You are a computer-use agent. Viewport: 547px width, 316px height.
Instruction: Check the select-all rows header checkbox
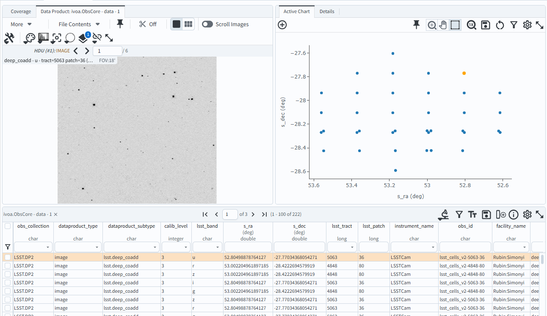click(x=8, y=226)
